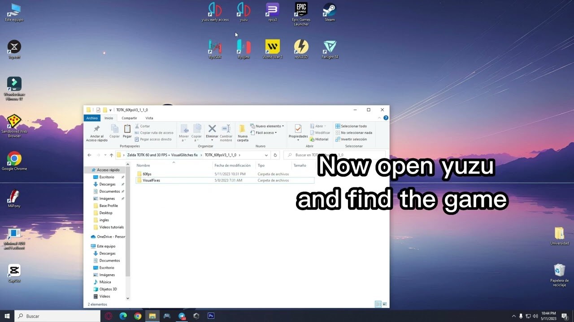The height and width of the screenshot is (322, 574).
Task: Click the Explorer search field
Action: click(x=335, y=155)
